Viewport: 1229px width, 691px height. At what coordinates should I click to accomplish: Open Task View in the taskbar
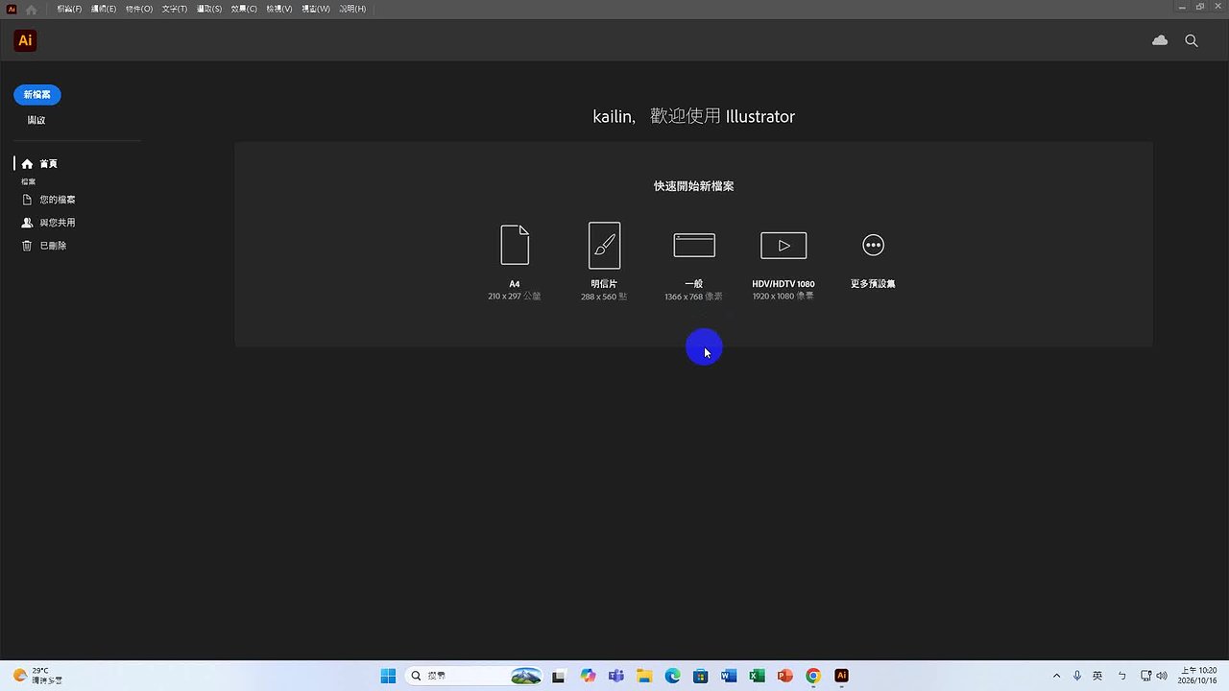pyautogui.click(x=559, y=676)
